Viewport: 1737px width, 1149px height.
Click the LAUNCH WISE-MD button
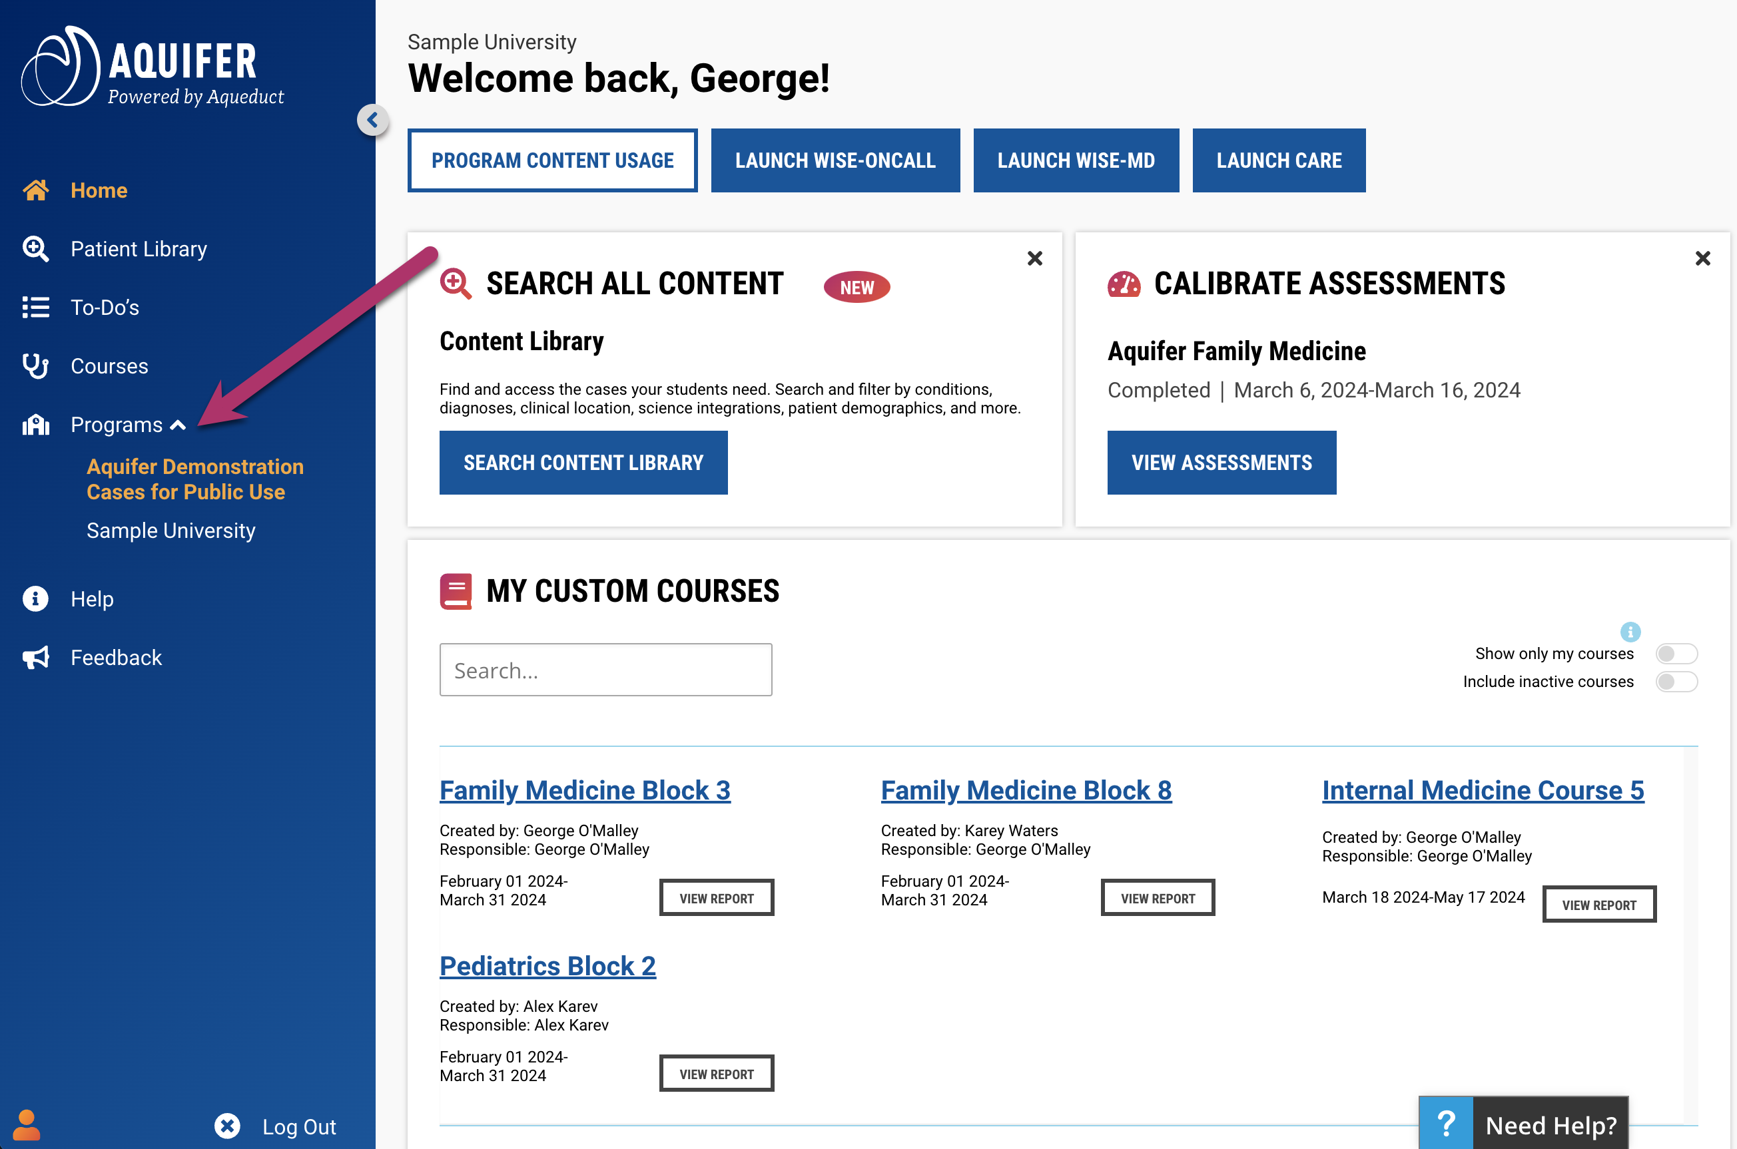pos(1076,160)
